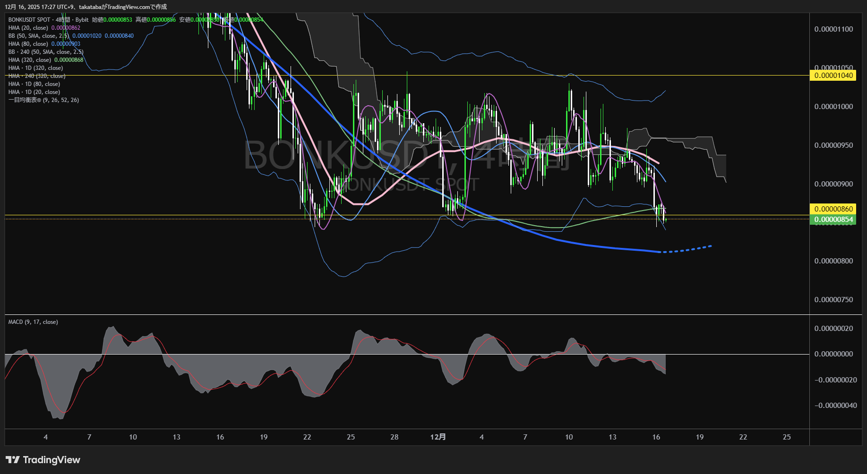
Task: Click the HMA · 1D (320, close) legend
Action: pyautogui.click(x=35, y=68)
